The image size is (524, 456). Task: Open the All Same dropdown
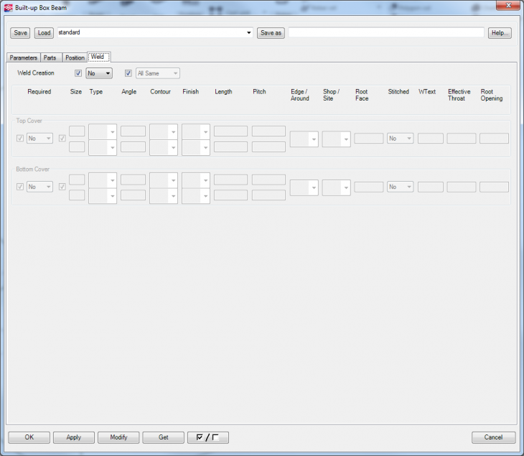click(157, 73)
